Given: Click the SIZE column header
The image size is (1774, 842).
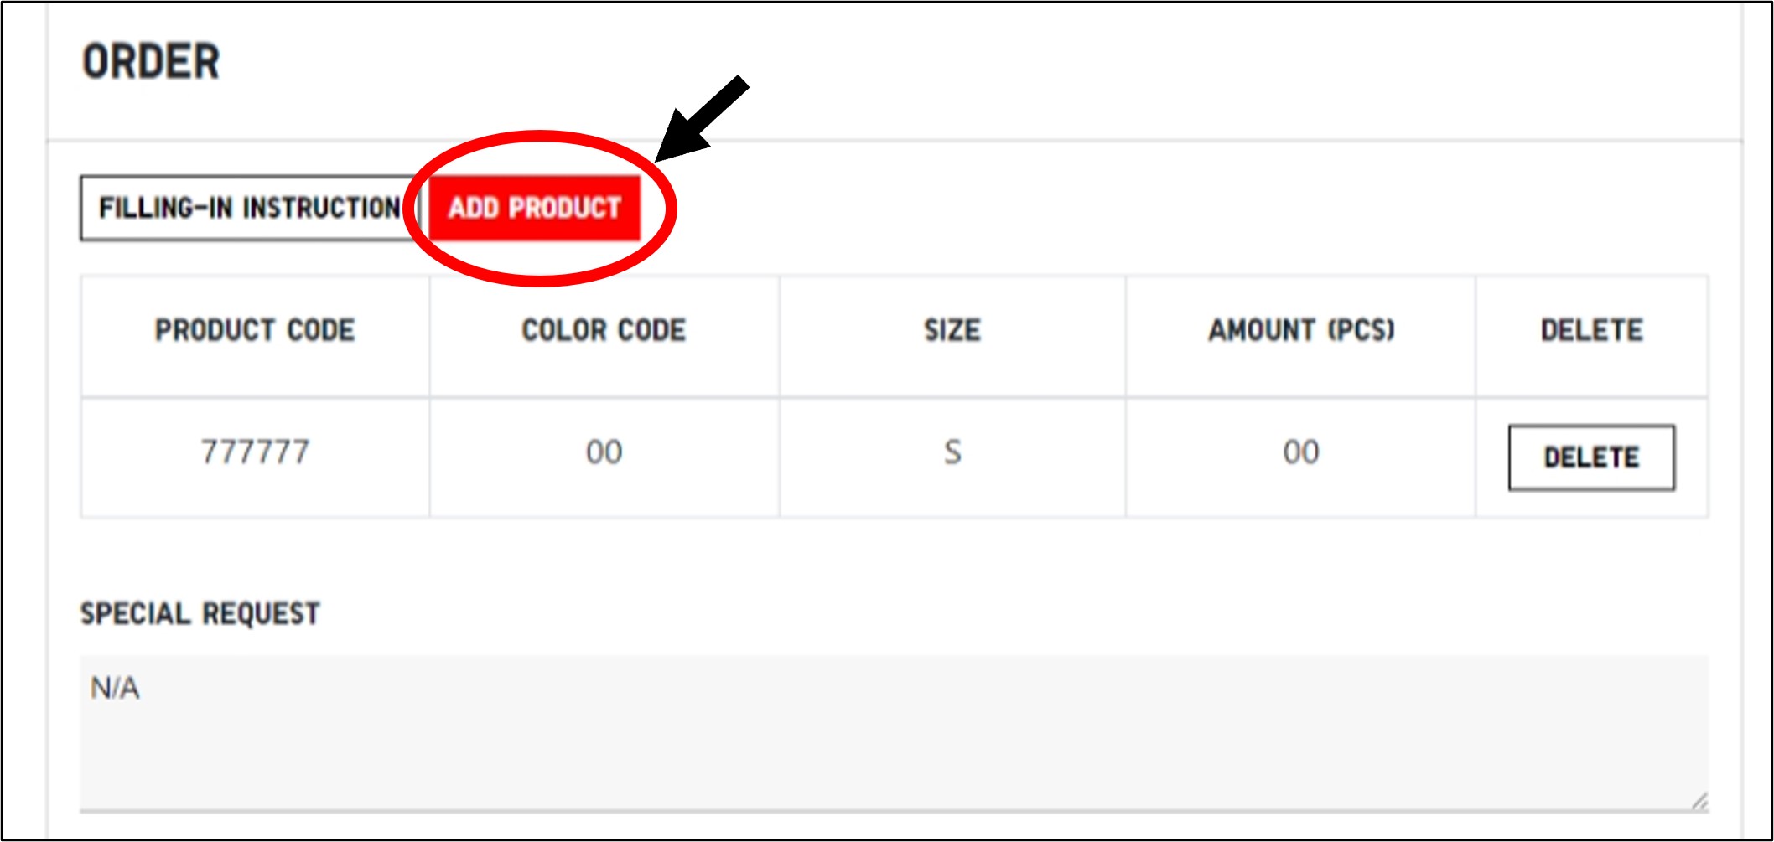Looking at the screenshot, I should (x=952, y=331).
